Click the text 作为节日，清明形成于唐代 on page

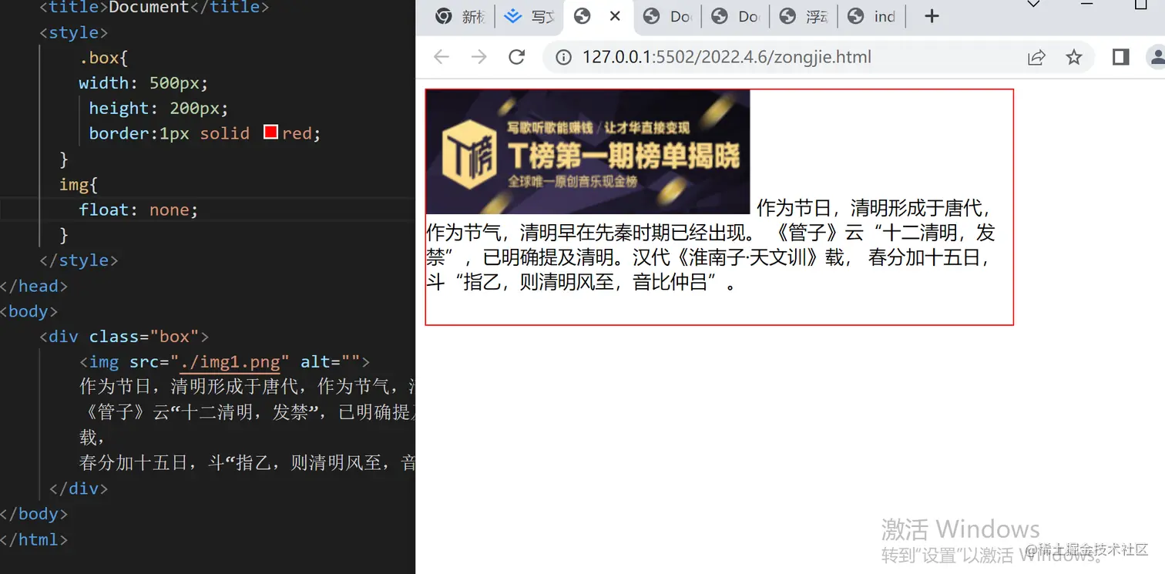click(870, 208)
